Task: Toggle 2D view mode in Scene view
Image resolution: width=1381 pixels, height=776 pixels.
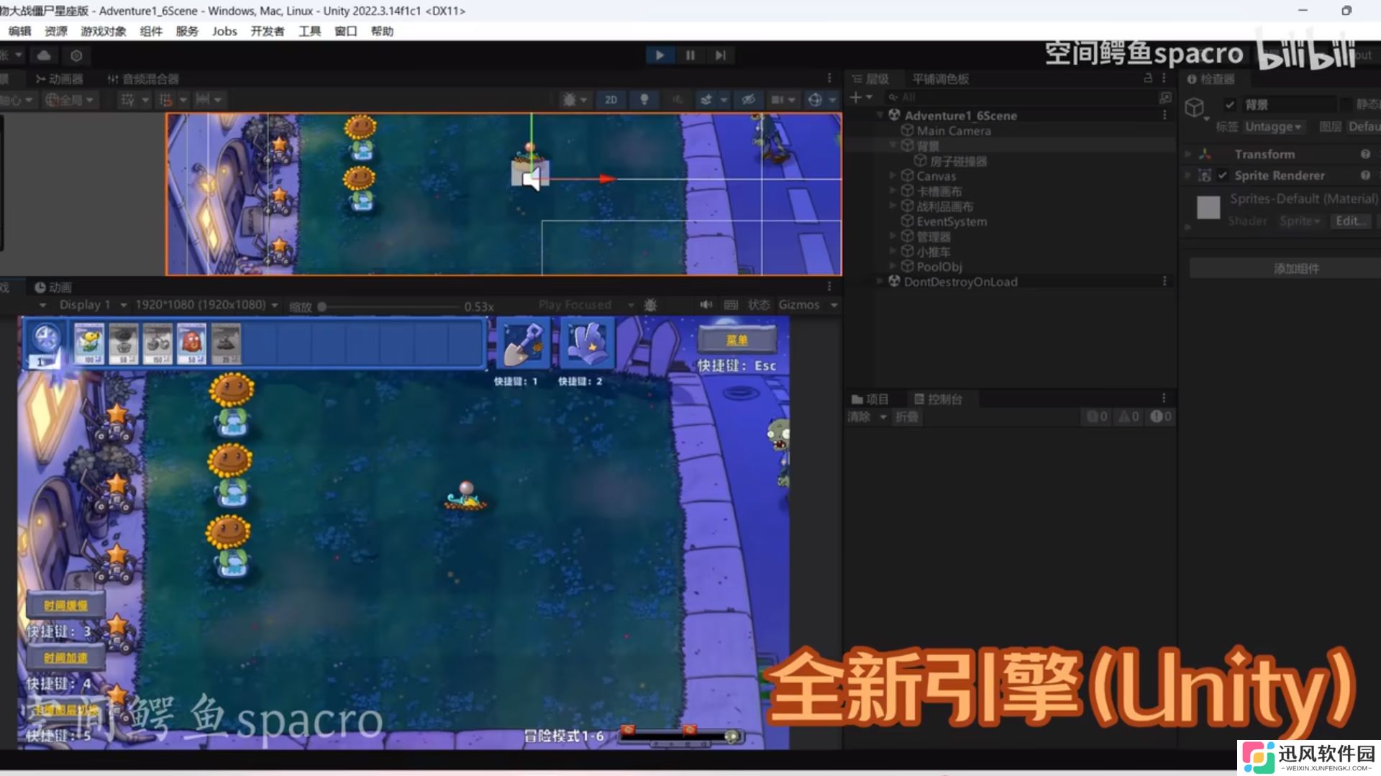Action: click(611, 100)
